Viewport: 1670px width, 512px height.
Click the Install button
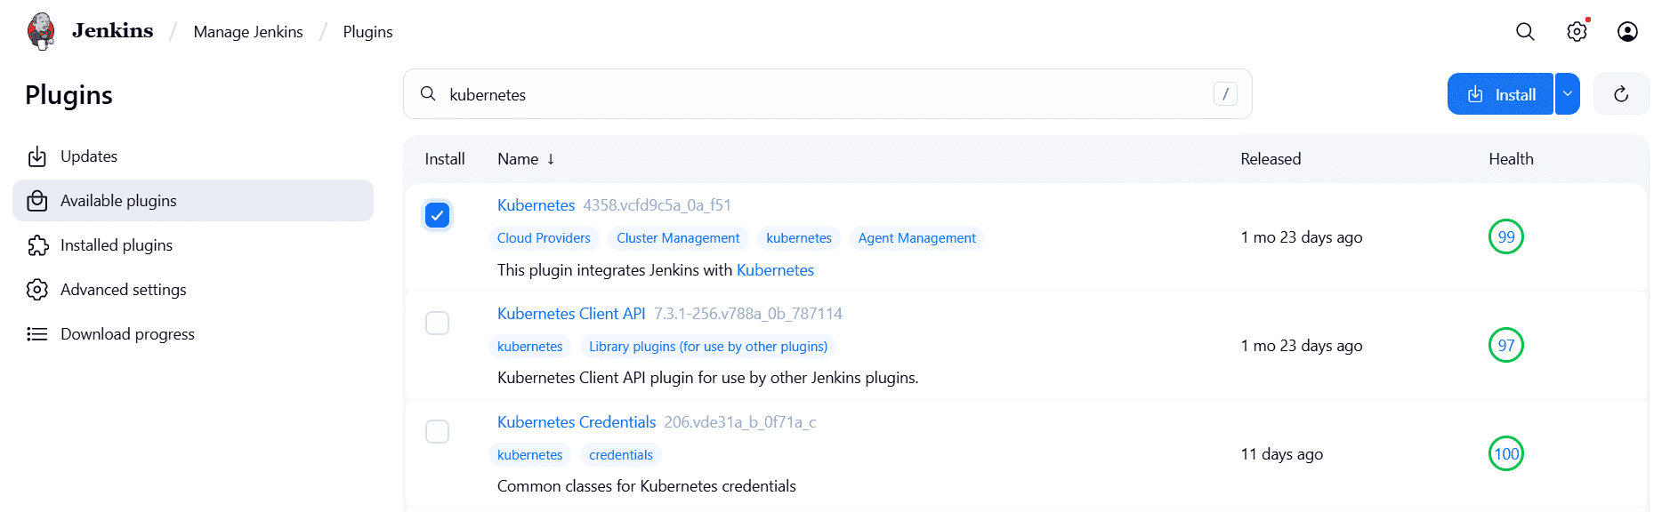coord(1500,94)
